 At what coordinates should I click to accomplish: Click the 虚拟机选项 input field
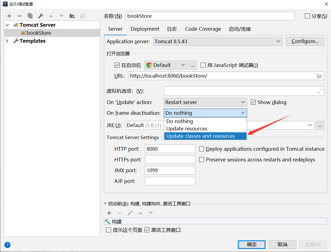pos(244,91)
